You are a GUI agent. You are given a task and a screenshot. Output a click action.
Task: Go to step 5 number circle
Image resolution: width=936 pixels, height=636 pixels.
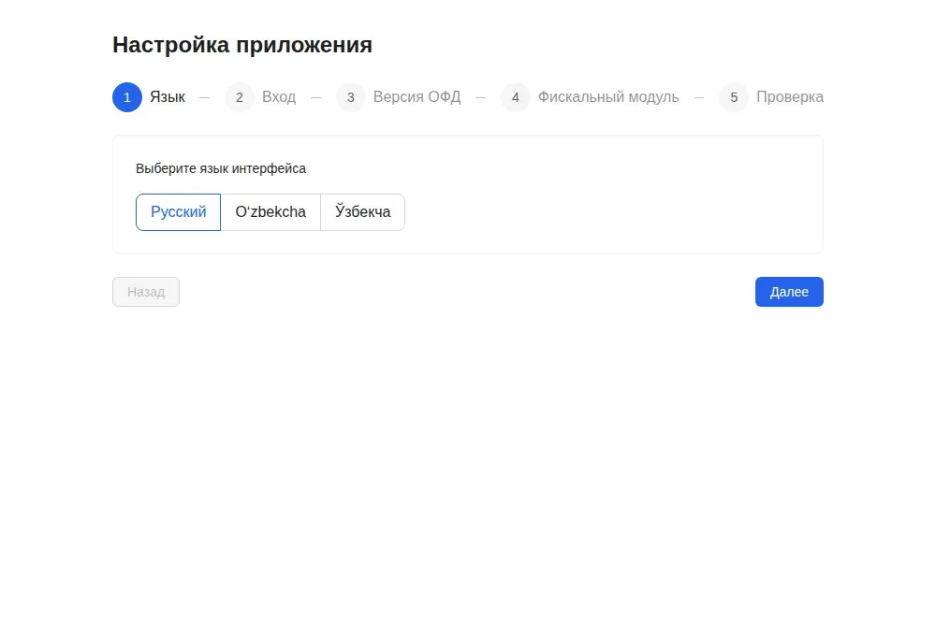point(734,97)
